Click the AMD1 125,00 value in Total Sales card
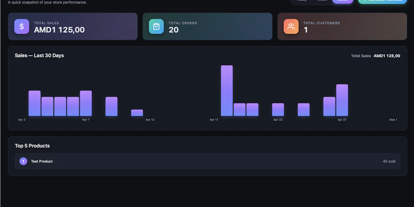The width and height of the screenshot is (414, 207). click(59, 30)
